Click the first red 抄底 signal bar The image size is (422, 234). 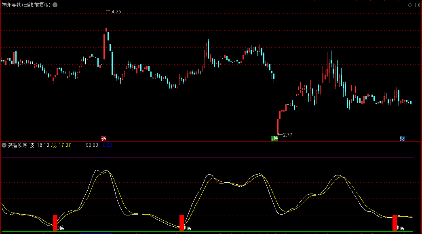click(x=55, y=223)
